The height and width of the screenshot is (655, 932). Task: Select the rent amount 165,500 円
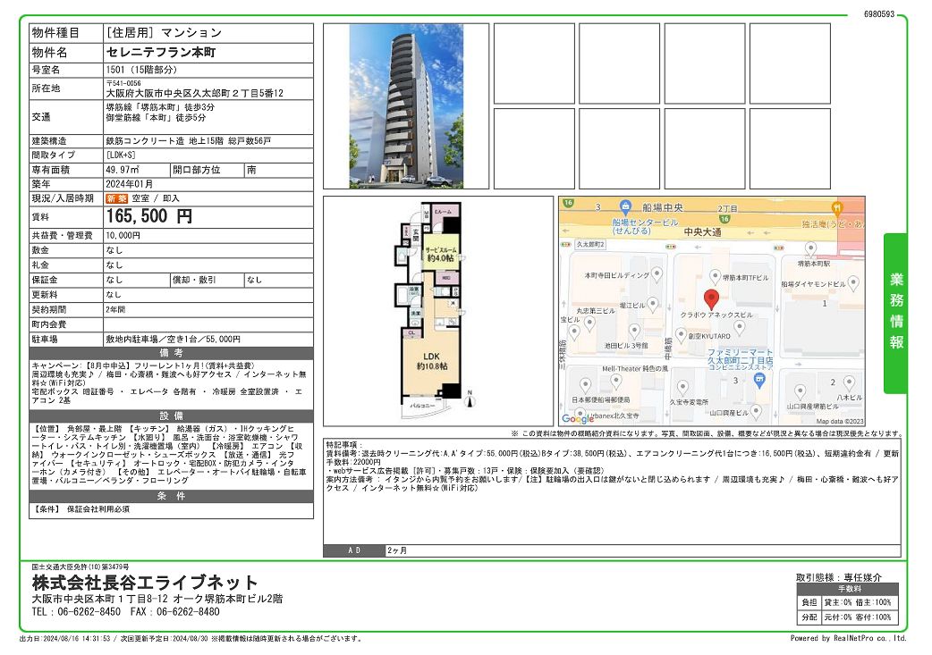point(149,216)
